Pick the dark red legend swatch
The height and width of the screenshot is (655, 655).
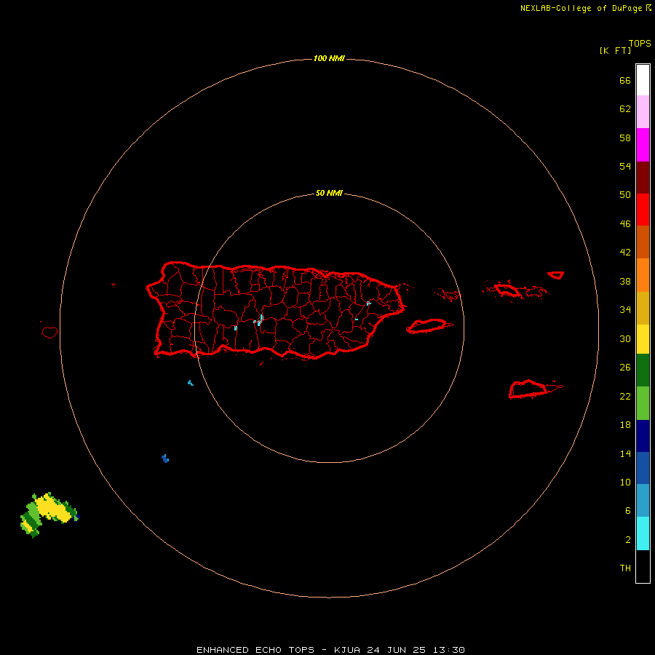coord(643,178)
